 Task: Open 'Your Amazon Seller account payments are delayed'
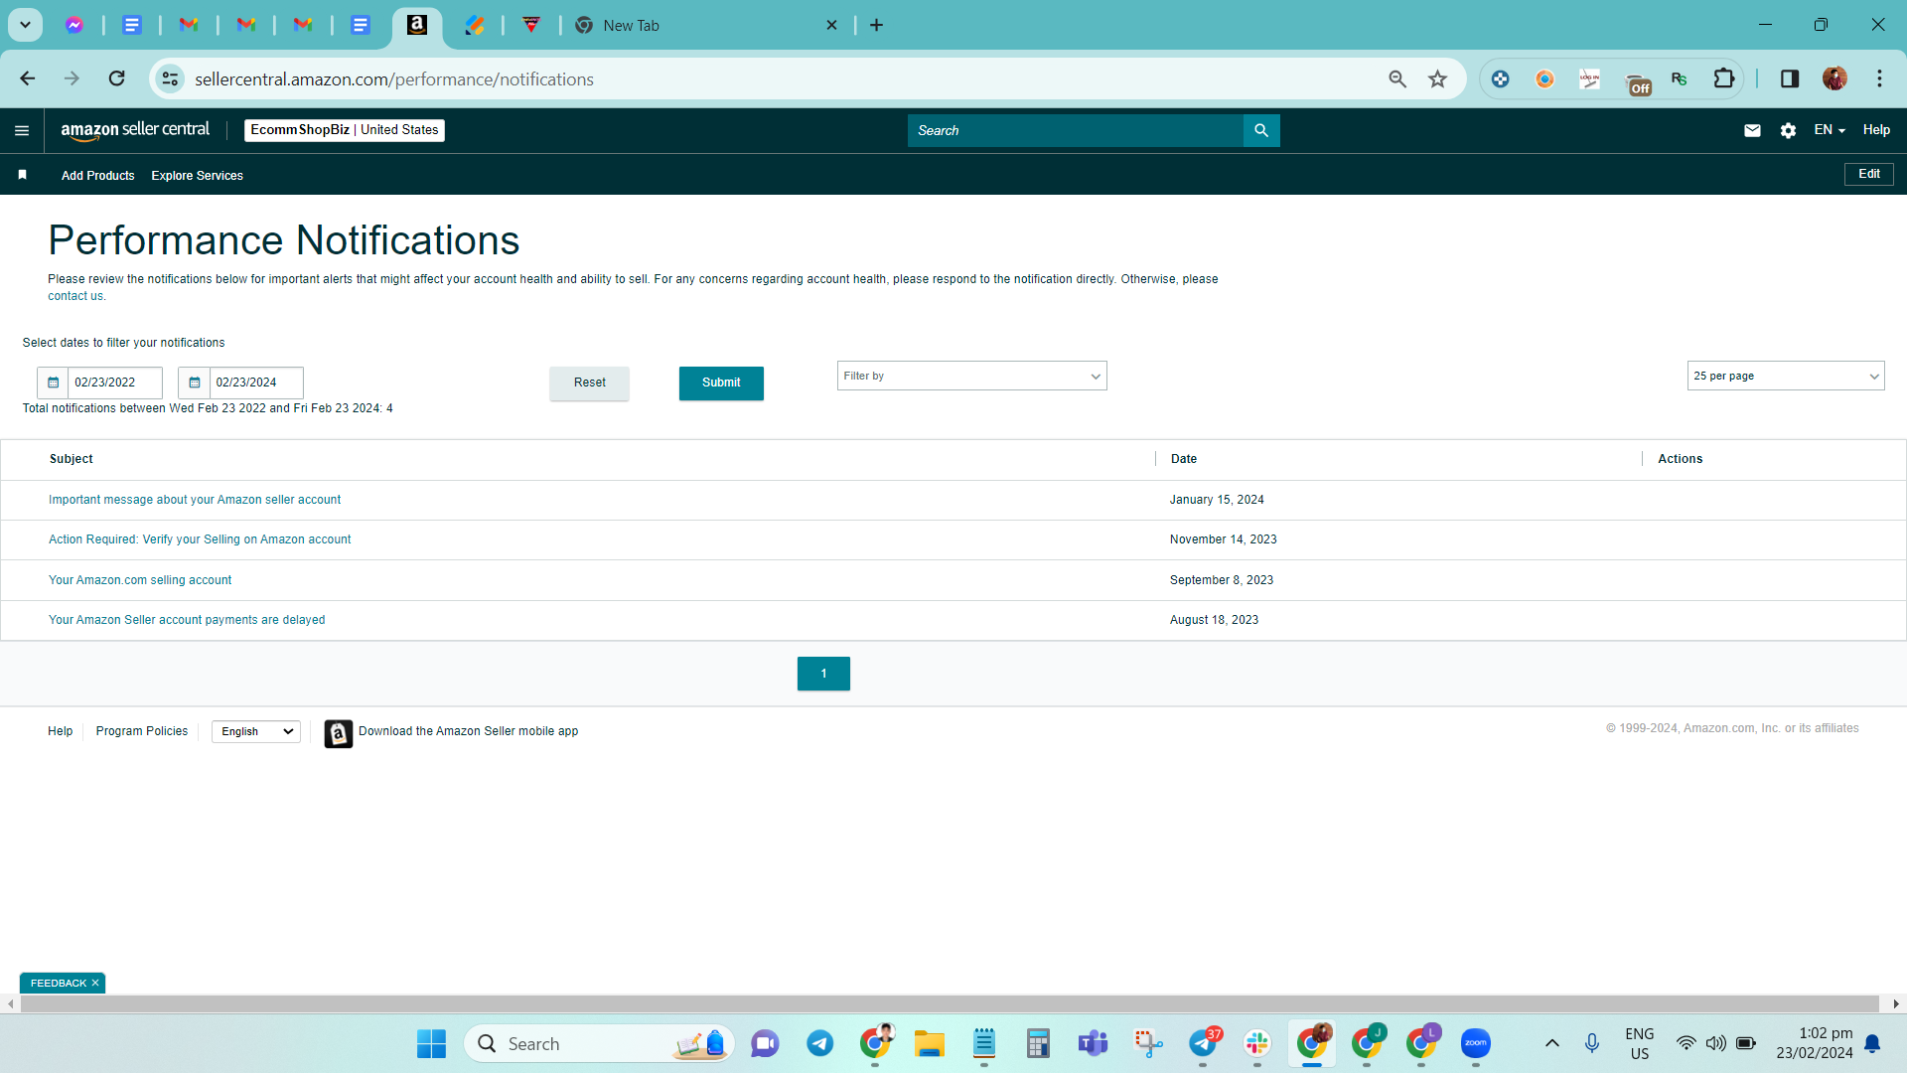click(x=187, y=620)
